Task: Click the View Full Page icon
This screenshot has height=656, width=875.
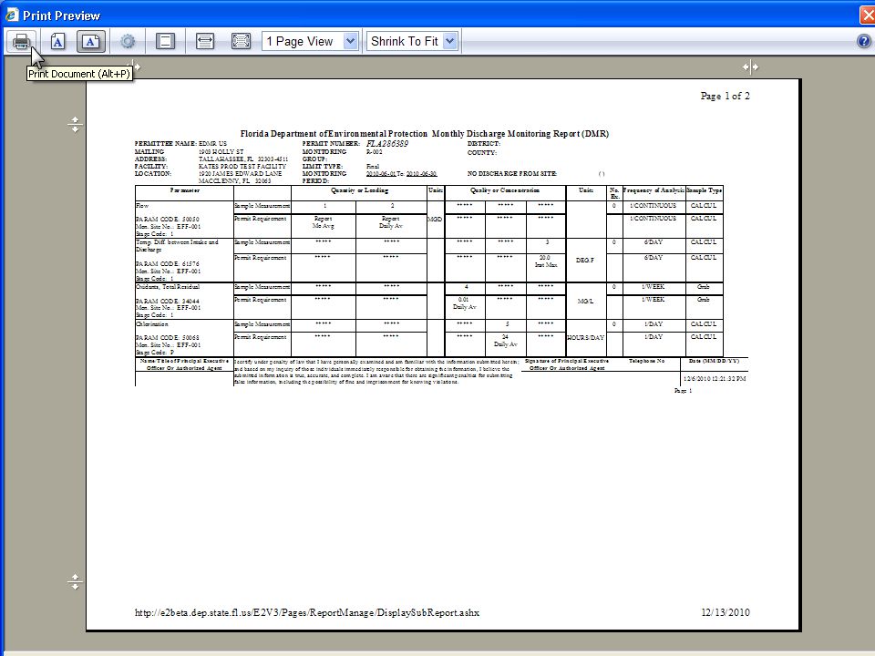Action: (x=241, y=41)
